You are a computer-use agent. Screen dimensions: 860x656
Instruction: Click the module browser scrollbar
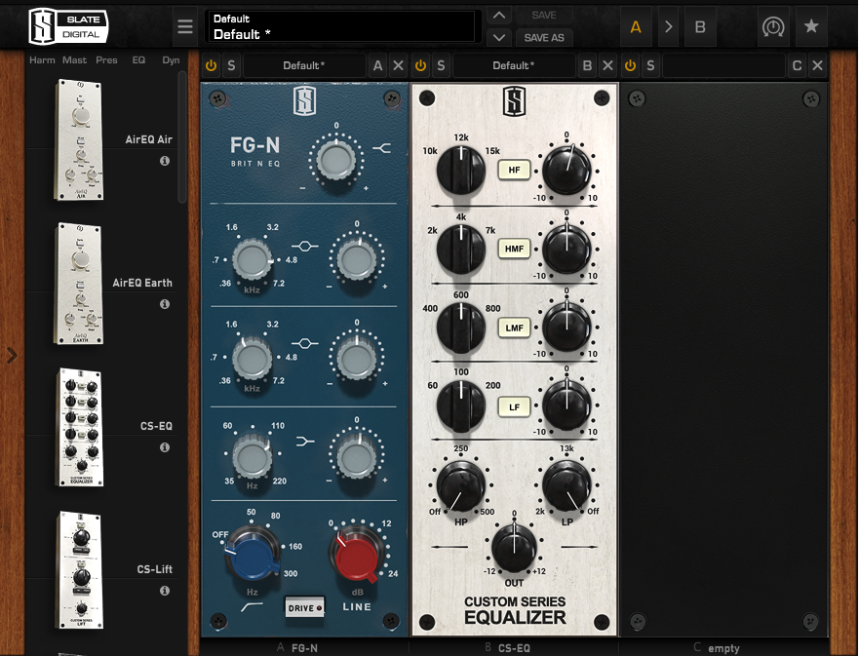pyautogui.click(x=182, y=137)
